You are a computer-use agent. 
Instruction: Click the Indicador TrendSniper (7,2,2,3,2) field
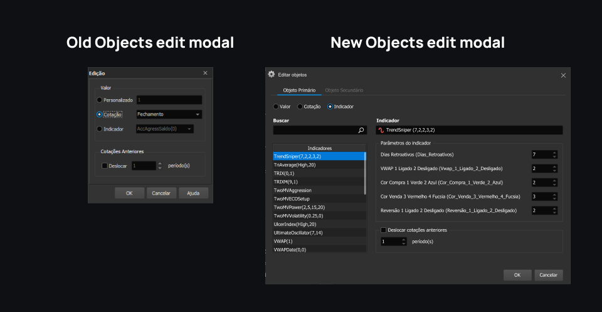[x=469, y=130]
